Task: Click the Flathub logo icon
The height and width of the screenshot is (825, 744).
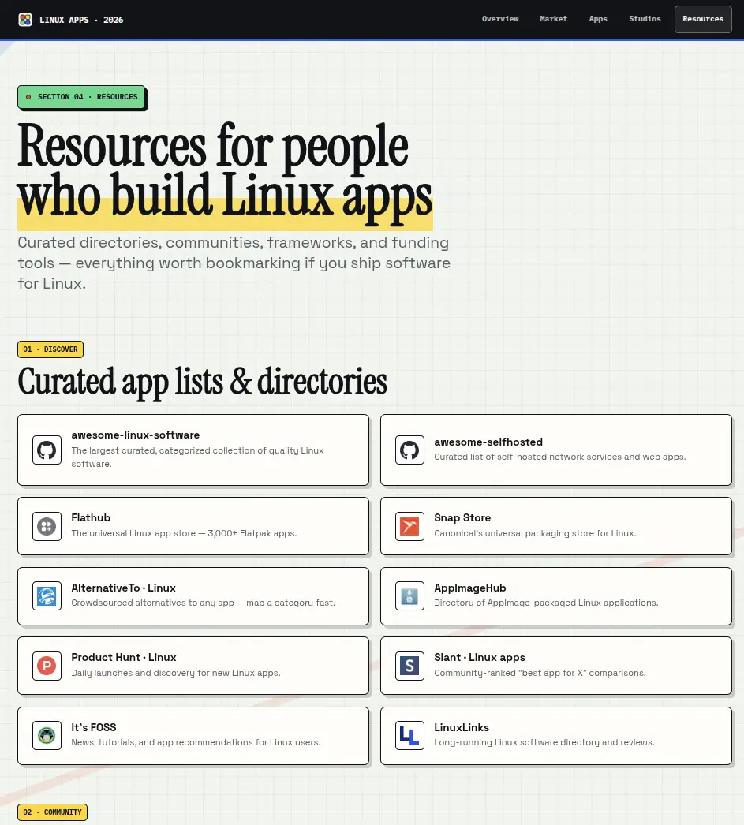Action: pos(47,526)
